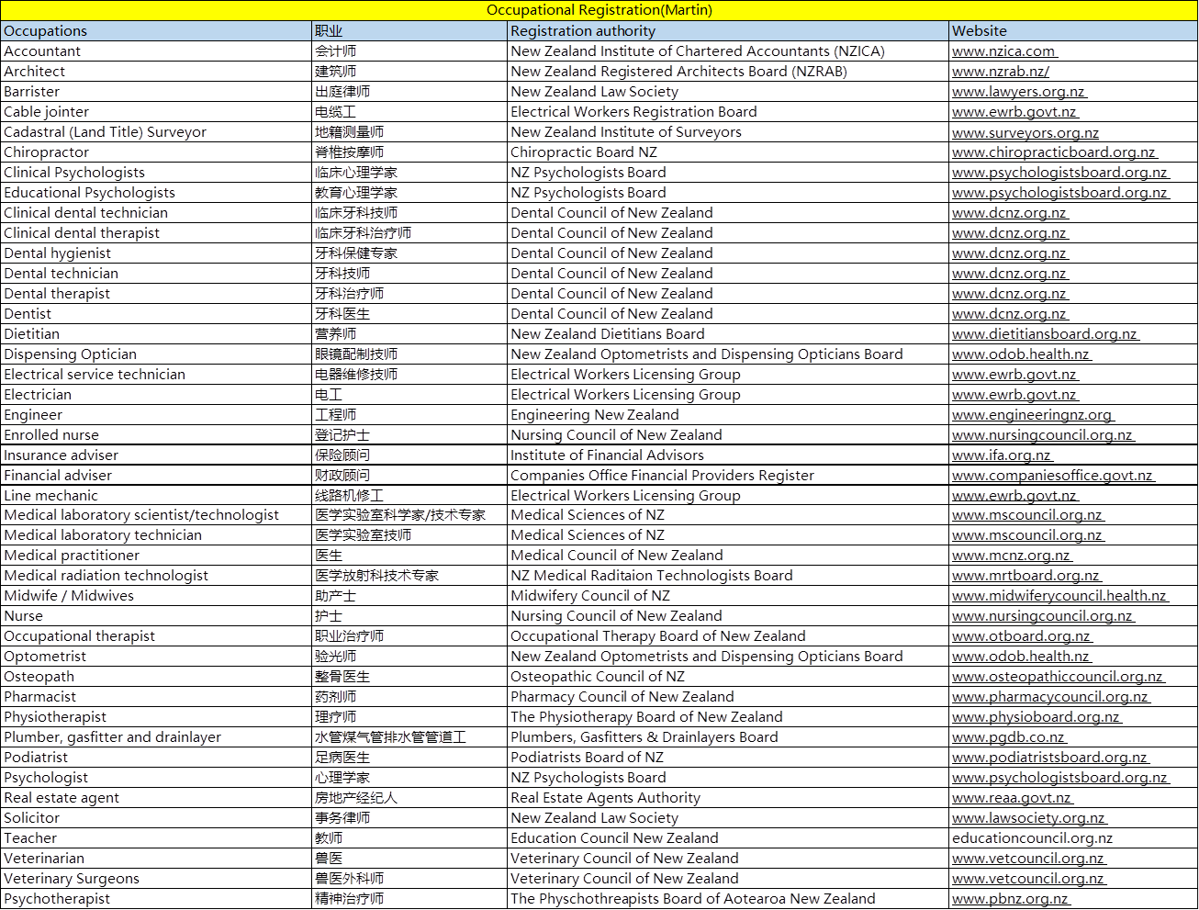Select 'Real Estate Agents Authority' cell
Screen dimensions: 1199x910
729,798
